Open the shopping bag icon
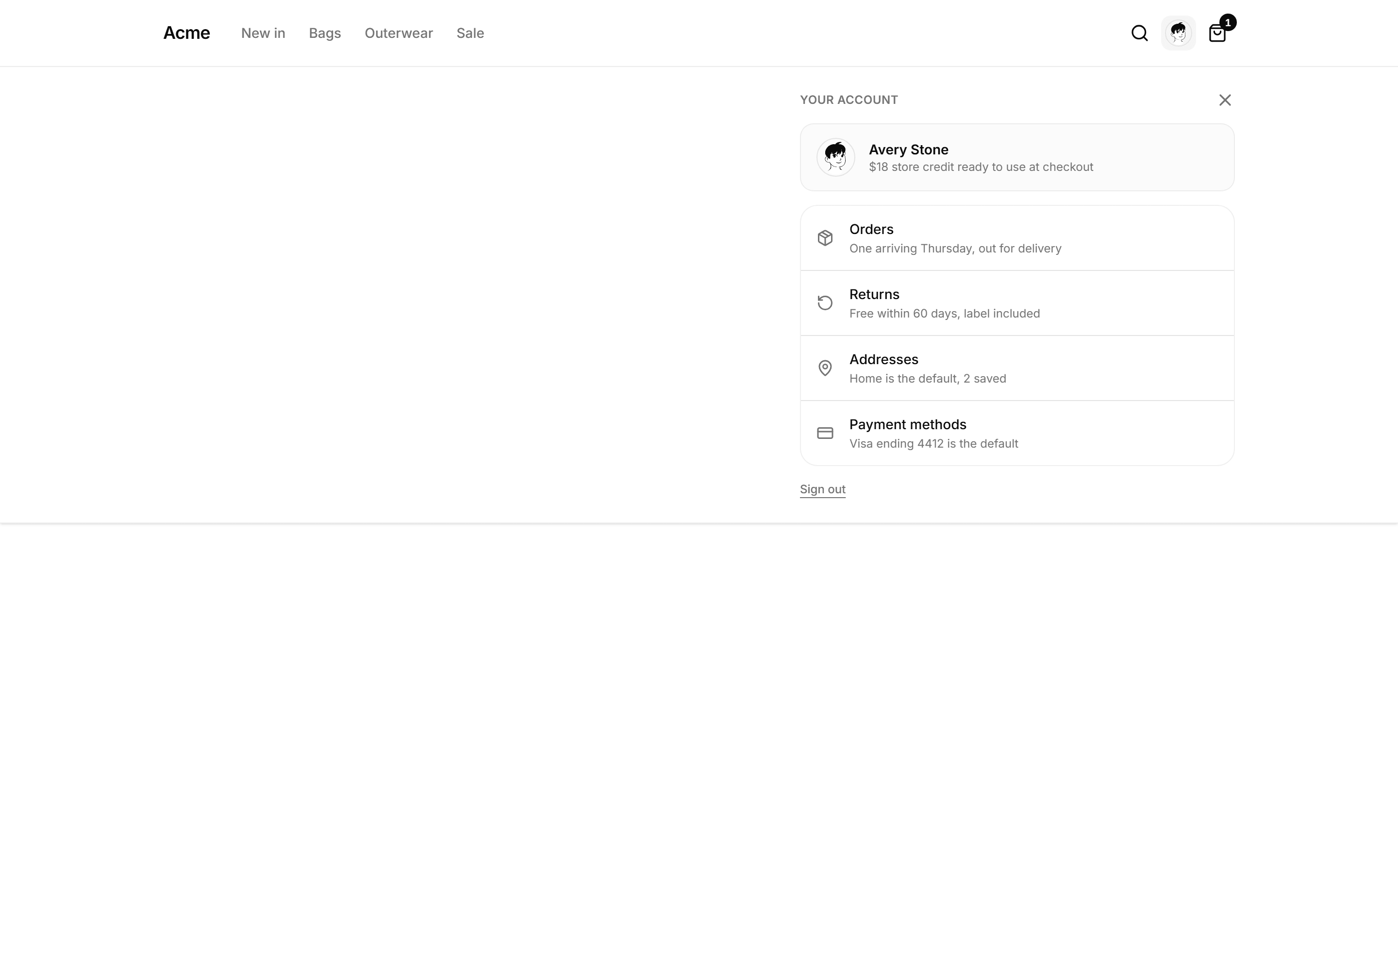The image size is (1398, 971). 1217,33
